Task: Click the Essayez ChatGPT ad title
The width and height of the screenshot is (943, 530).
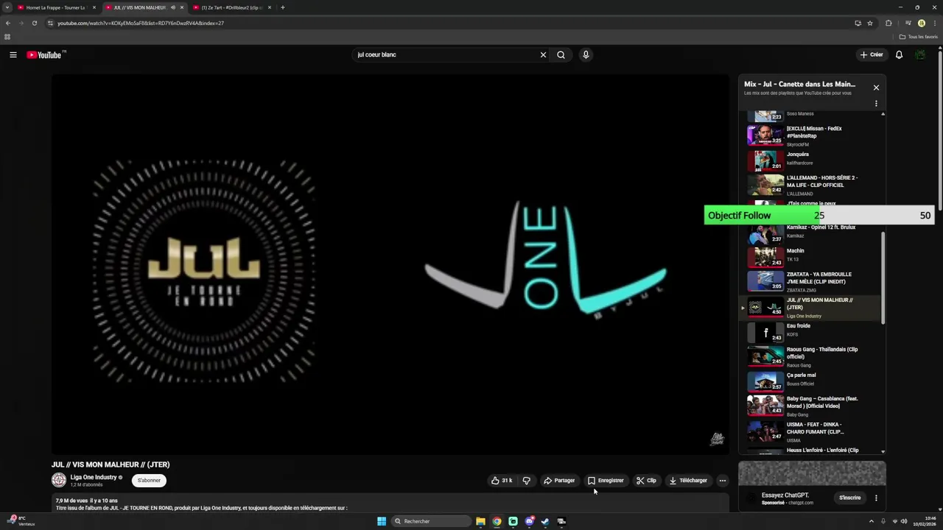Action: (786, 495)
